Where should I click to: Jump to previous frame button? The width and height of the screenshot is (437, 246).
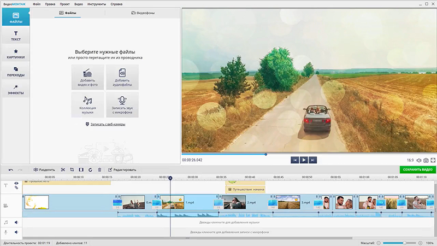295,160
